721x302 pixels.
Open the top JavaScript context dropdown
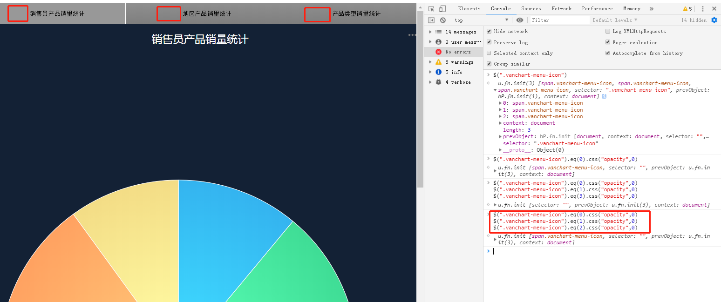pos(481,20)
